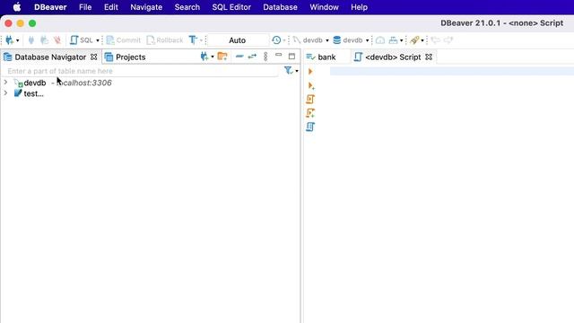Image resolution: width=574 pixels, height=323 pixels.
Task: Click the new folder icon in navigator
Action: (x=222, y=57)
